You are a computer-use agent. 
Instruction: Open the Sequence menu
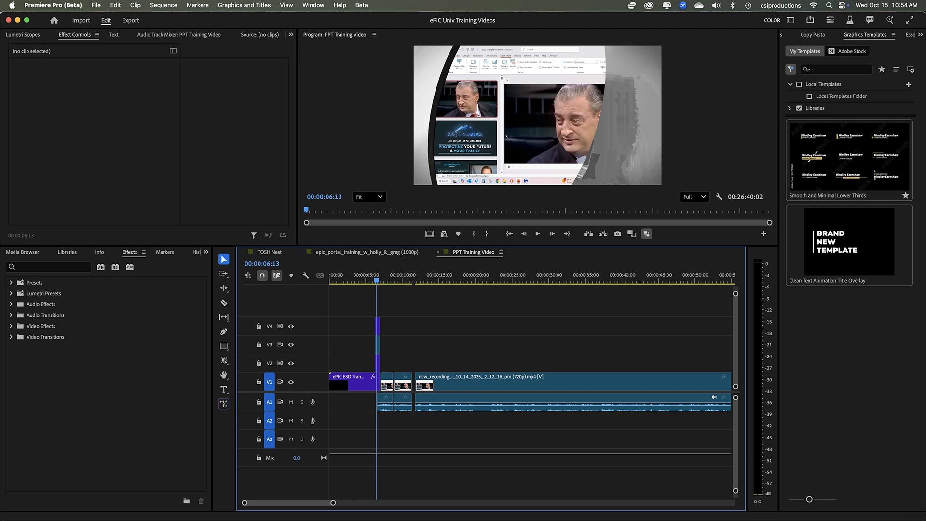click(163, 5)
